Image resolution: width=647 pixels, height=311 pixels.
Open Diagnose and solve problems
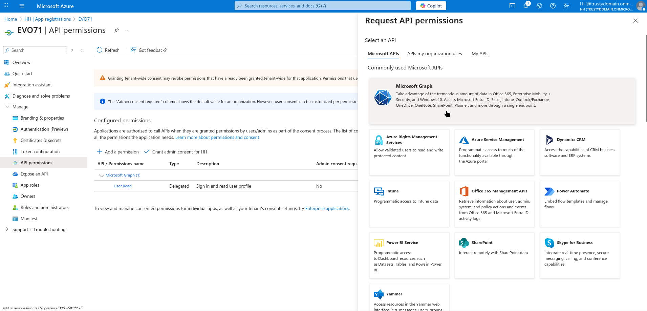tap(41, 96)
